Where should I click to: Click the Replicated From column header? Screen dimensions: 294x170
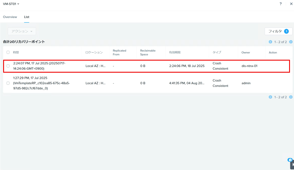pyautogui.click(x=120, y=53)
